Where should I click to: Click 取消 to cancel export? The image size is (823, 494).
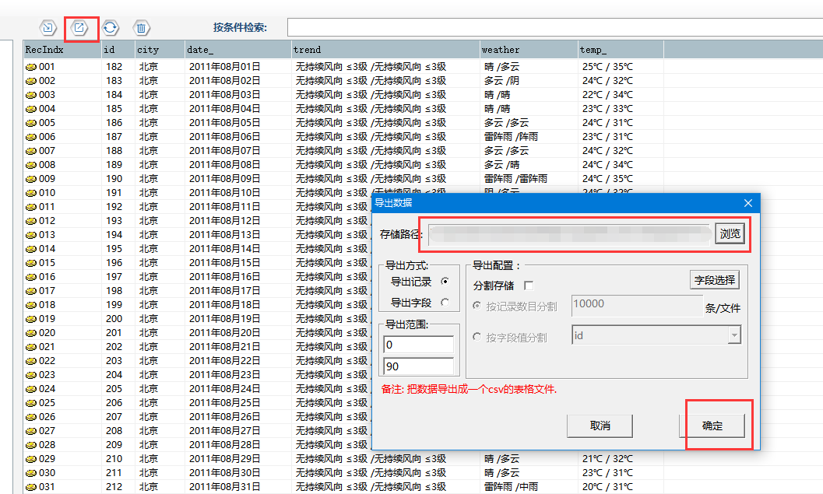600,426
